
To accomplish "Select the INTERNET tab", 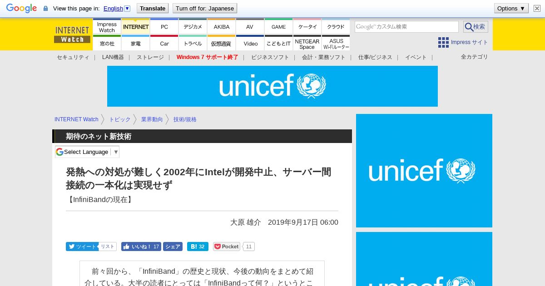I will point(136,27).
